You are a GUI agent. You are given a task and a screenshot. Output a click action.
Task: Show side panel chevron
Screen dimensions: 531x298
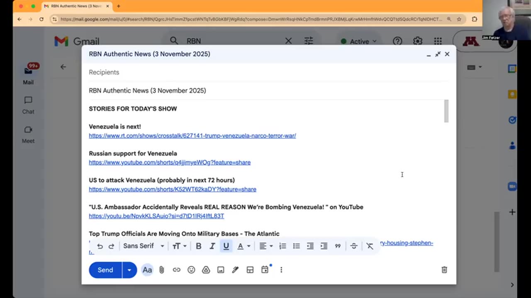pyautogui.click(x=512, y=285)
